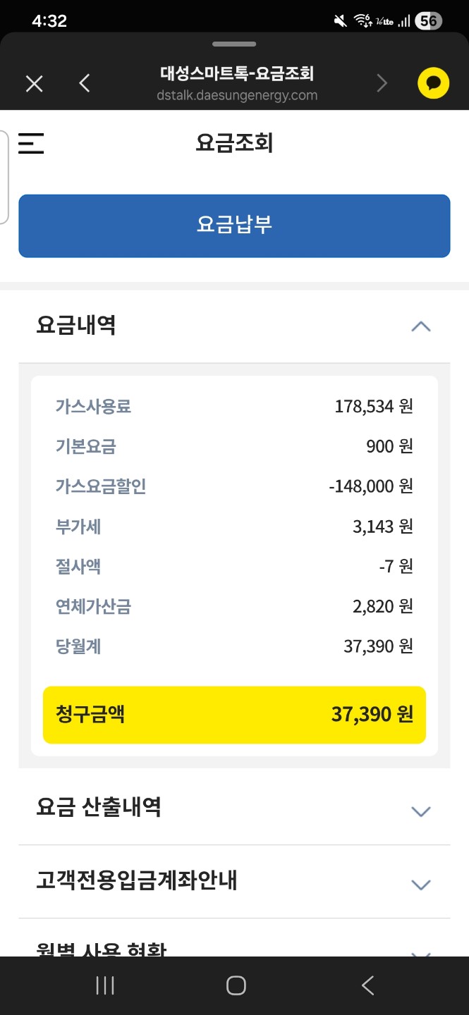Tap the blue 요금납부 button
Screen dimensions: 469x1015
[x=234, y=226]
